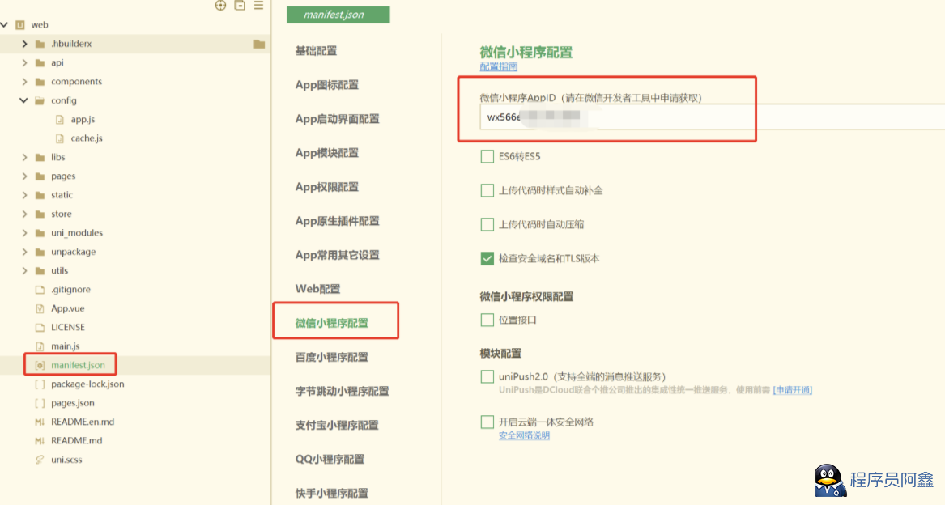Open the 基础配置 section
This screenshot has height=505, width=945.
pos(316,51)
